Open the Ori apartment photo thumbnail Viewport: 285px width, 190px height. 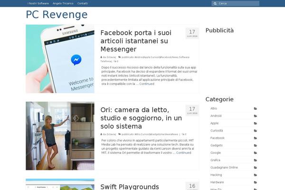[x=60, y=136]
